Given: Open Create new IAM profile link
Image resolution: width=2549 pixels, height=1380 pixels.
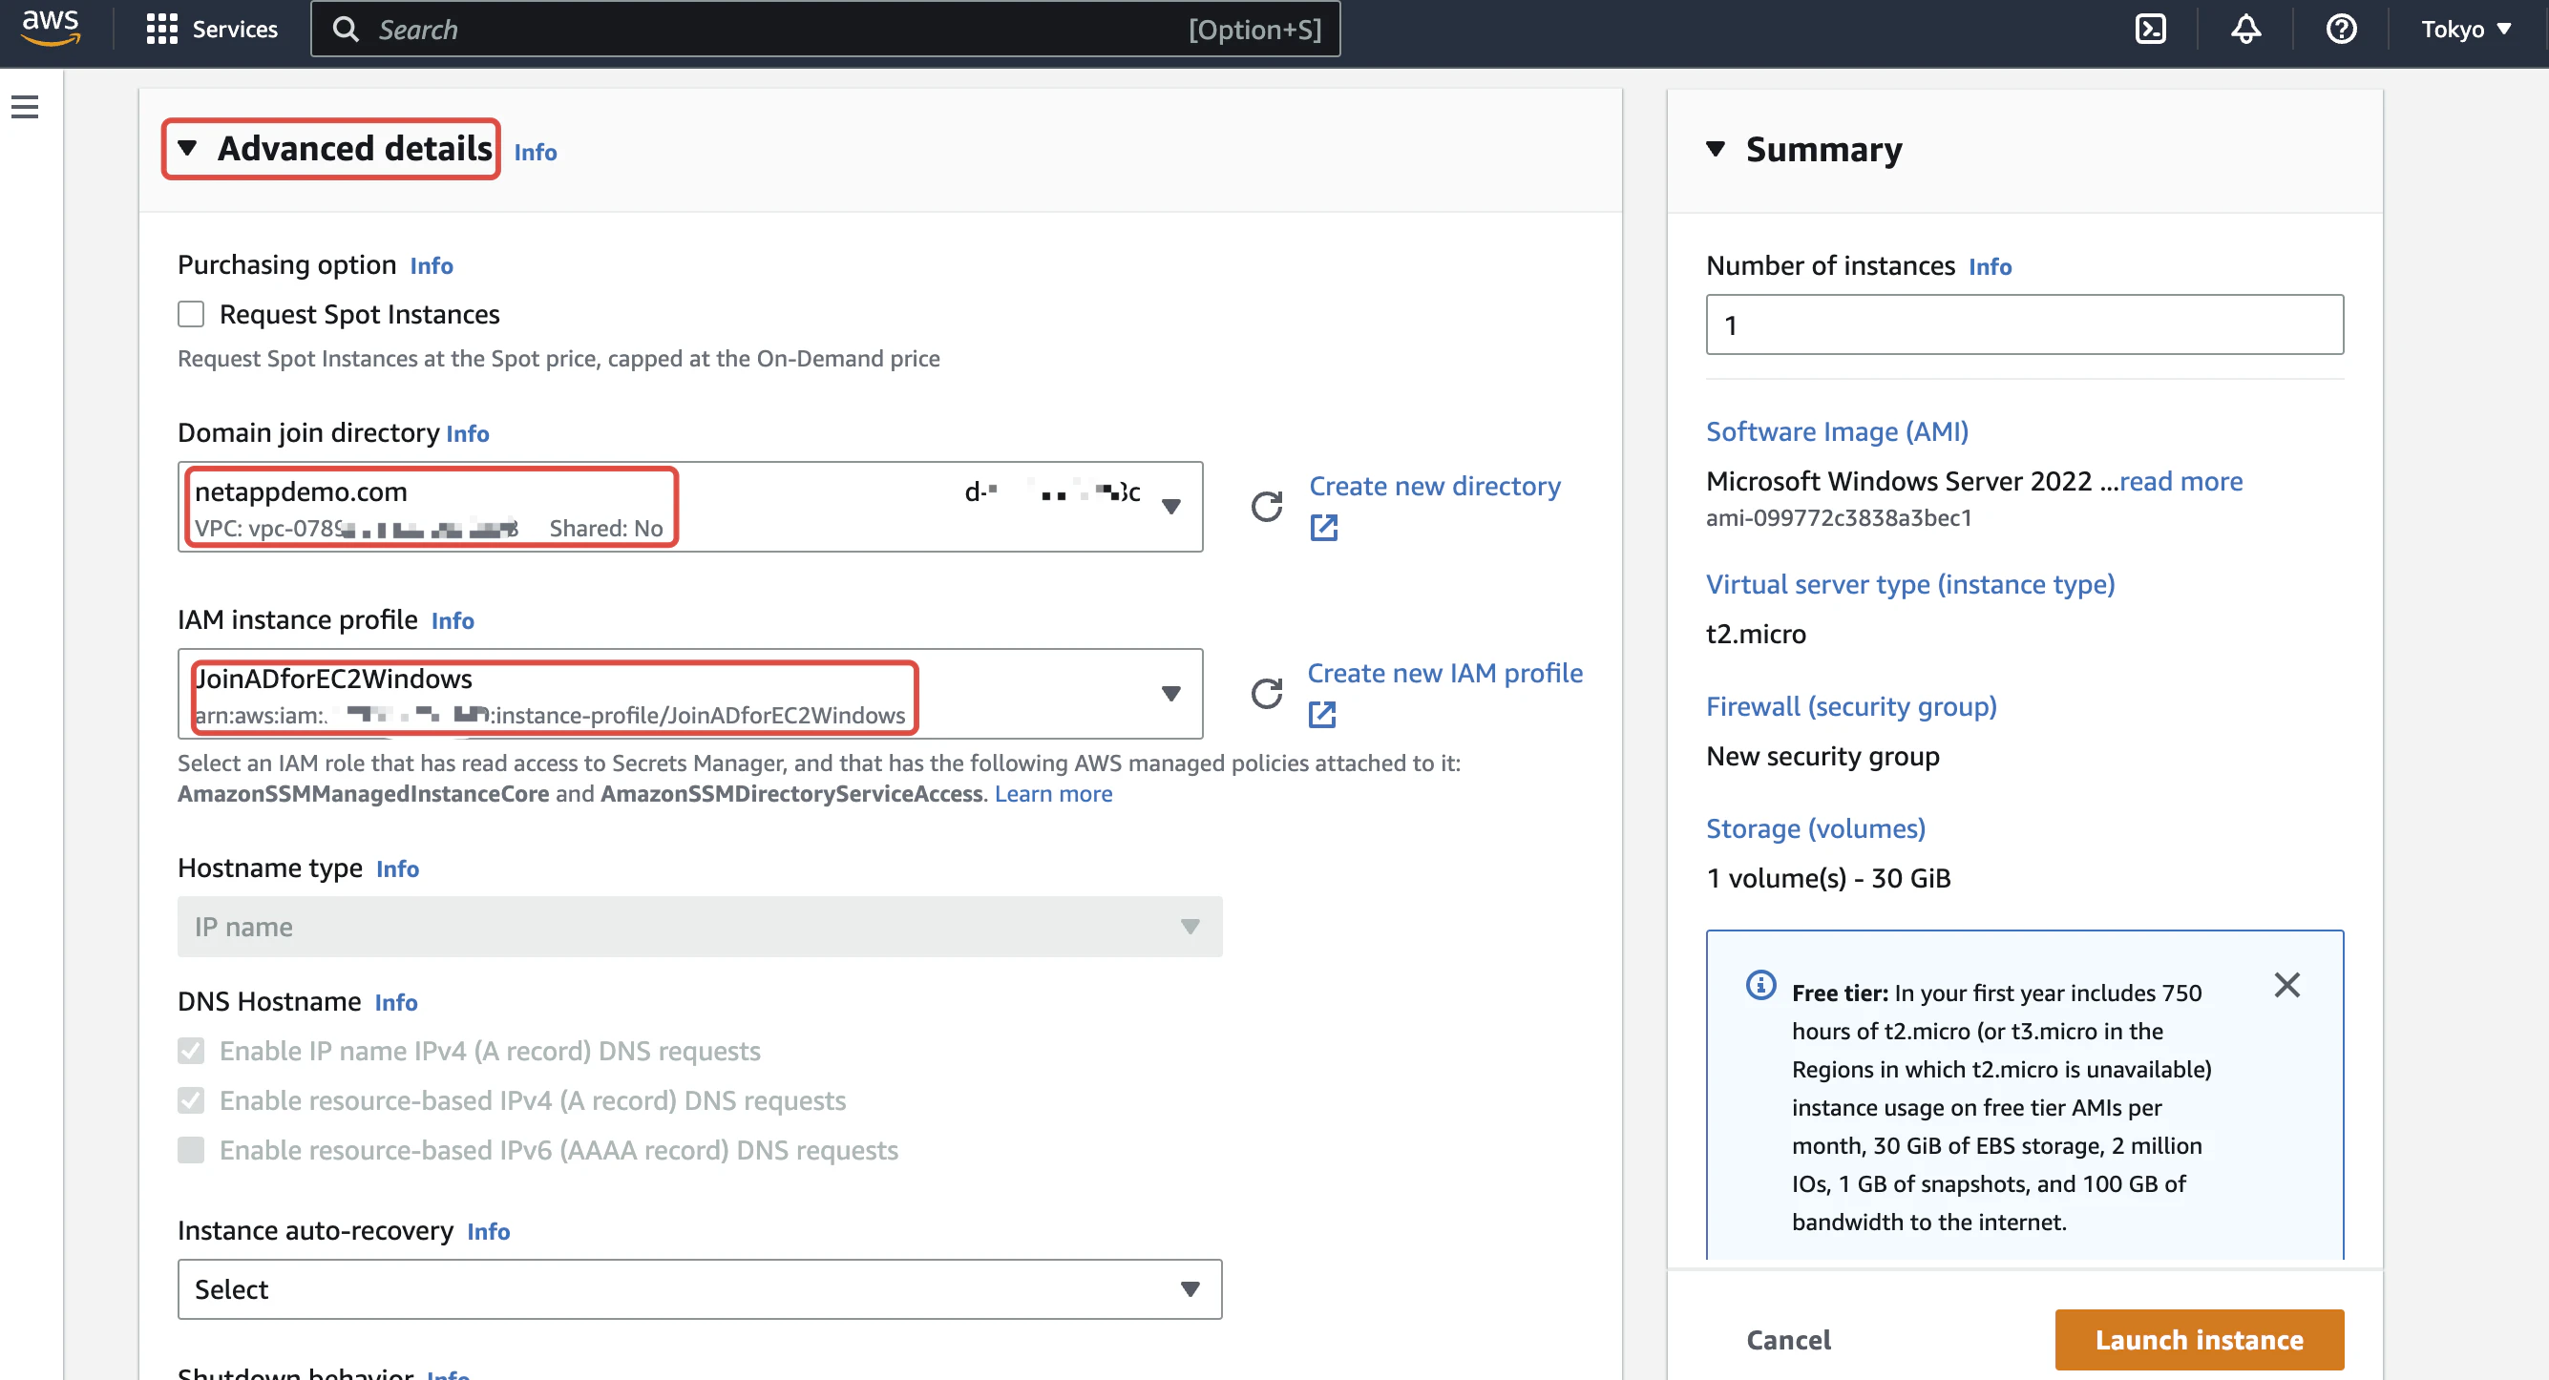Looking at the screenshot, I should click(1444, 673).
